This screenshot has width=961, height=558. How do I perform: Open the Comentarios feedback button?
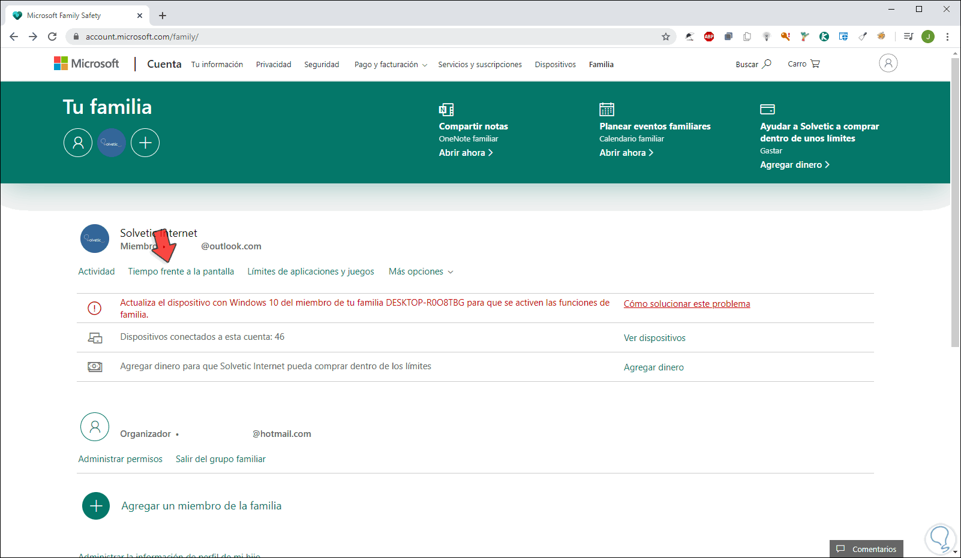[866, 549]
